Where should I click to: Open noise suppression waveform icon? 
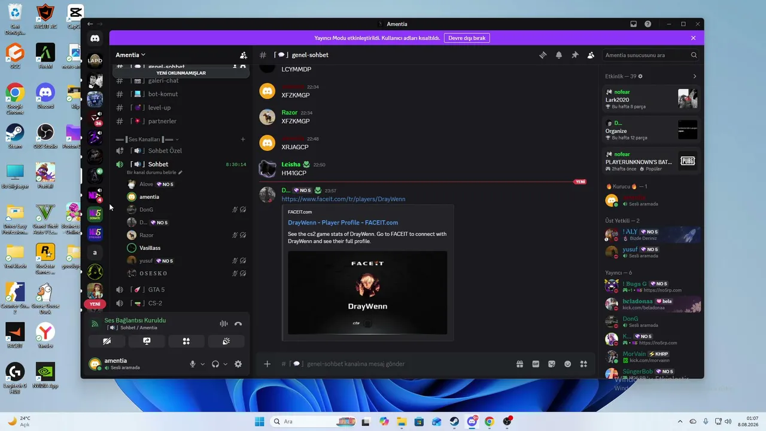click(x=224, y=324)
